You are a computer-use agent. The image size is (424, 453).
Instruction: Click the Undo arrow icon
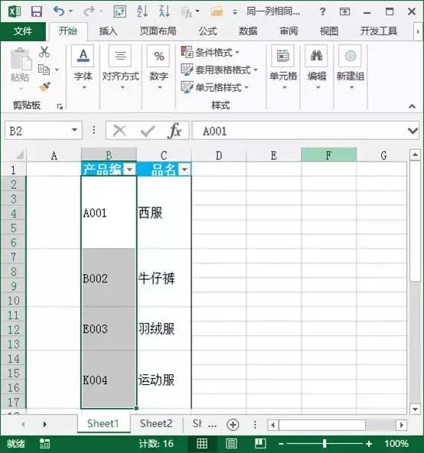(x=59, y=11)
